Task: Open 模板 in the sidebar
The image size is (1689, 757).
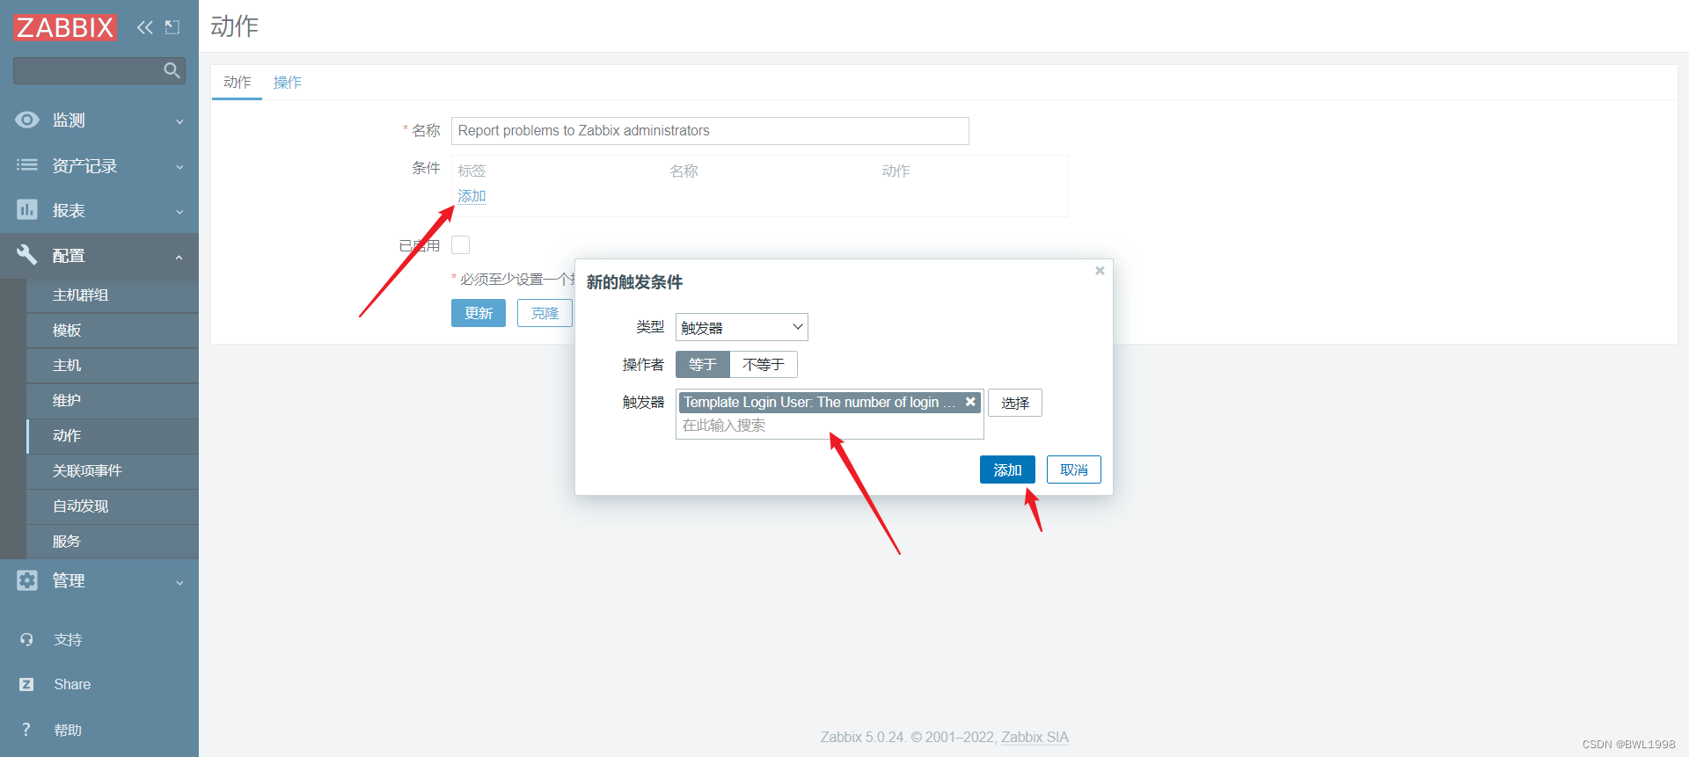Action: tap(113, 331)
